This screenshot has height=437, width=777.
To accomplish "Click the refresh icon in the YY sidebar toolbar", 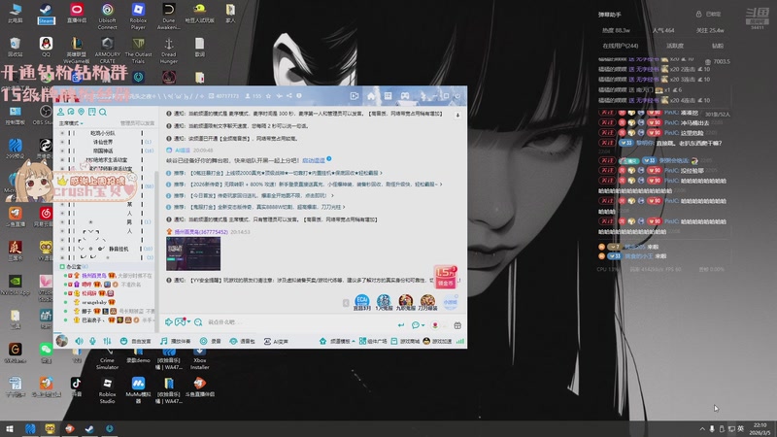I will 71,112.
